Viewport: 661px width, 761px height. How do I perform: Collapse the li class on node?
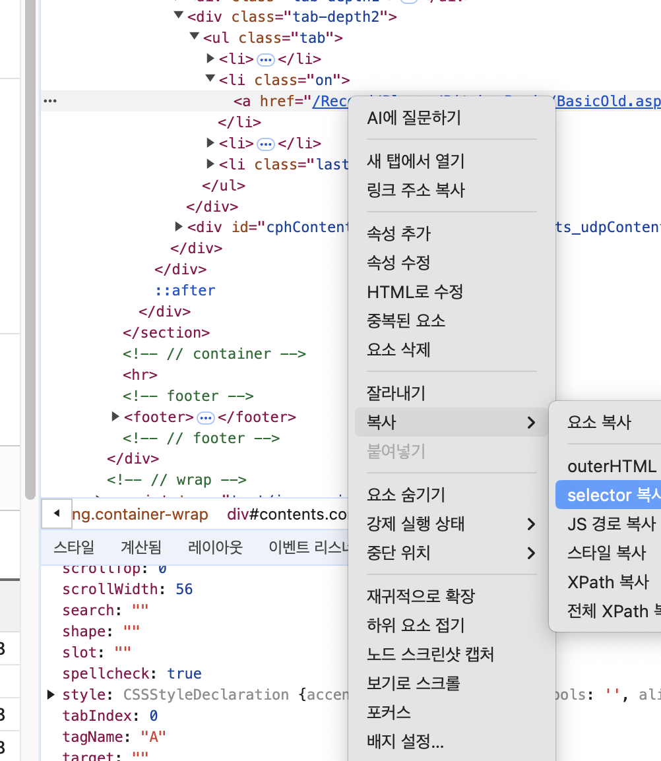coord(210,78)
